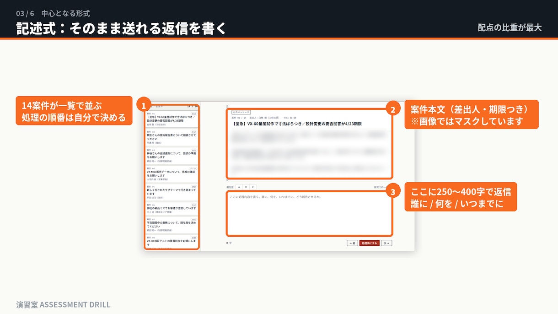Click the 14 / 14 case counter

click(x=193, y=106)
